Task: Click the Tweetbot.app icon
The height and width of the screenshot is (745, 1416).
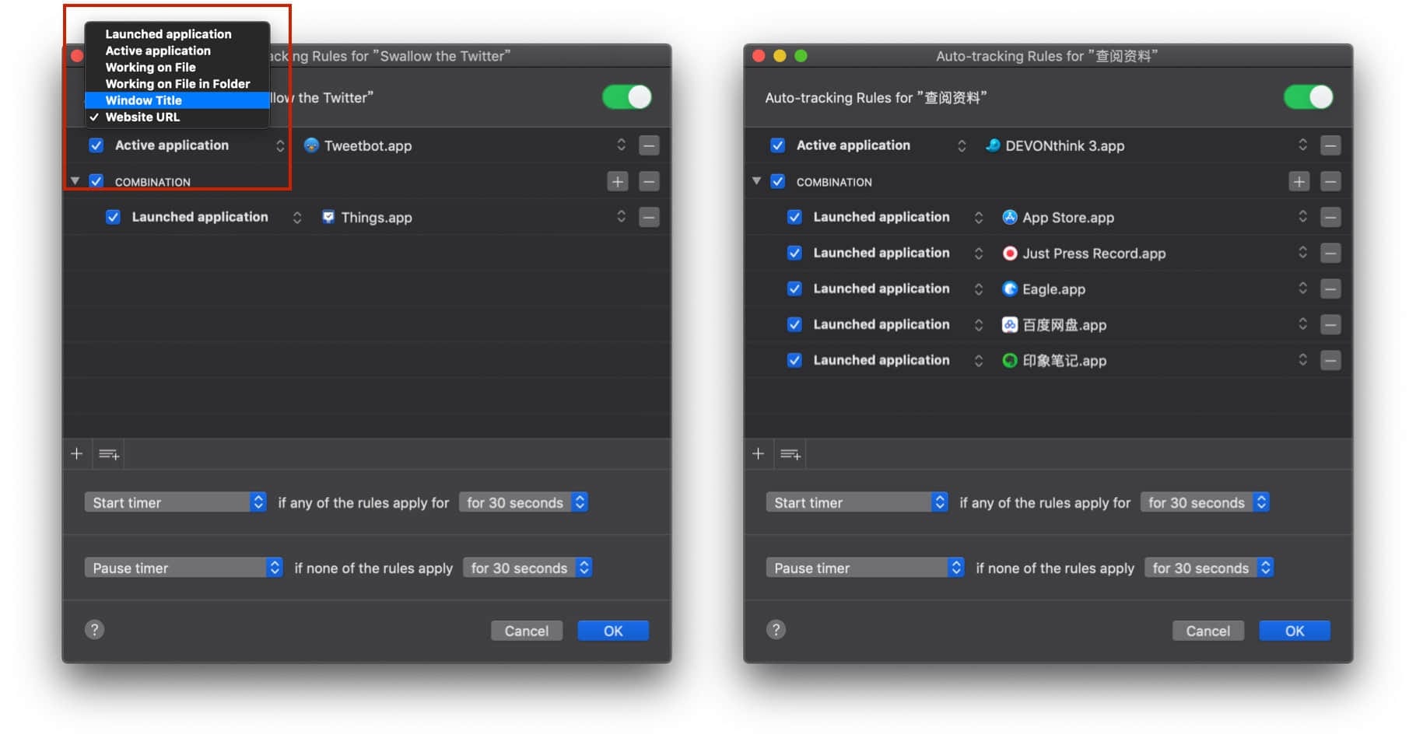Action: 311,145
